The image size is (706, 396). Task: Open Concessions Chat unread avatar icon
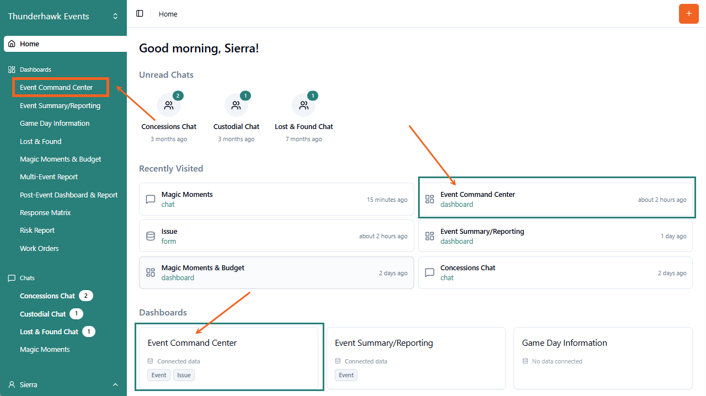[x=169, y=105]
